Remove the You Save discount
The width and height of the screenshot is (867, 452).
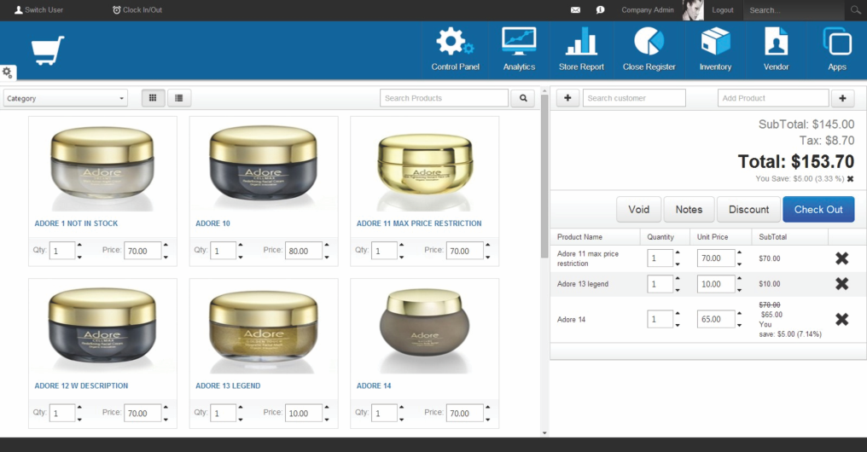(x=850, y=179)
